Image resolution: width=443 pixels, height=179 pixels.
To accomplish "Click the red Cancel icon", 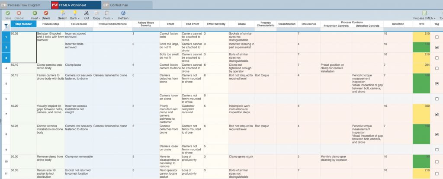I will tap(19, 13).
